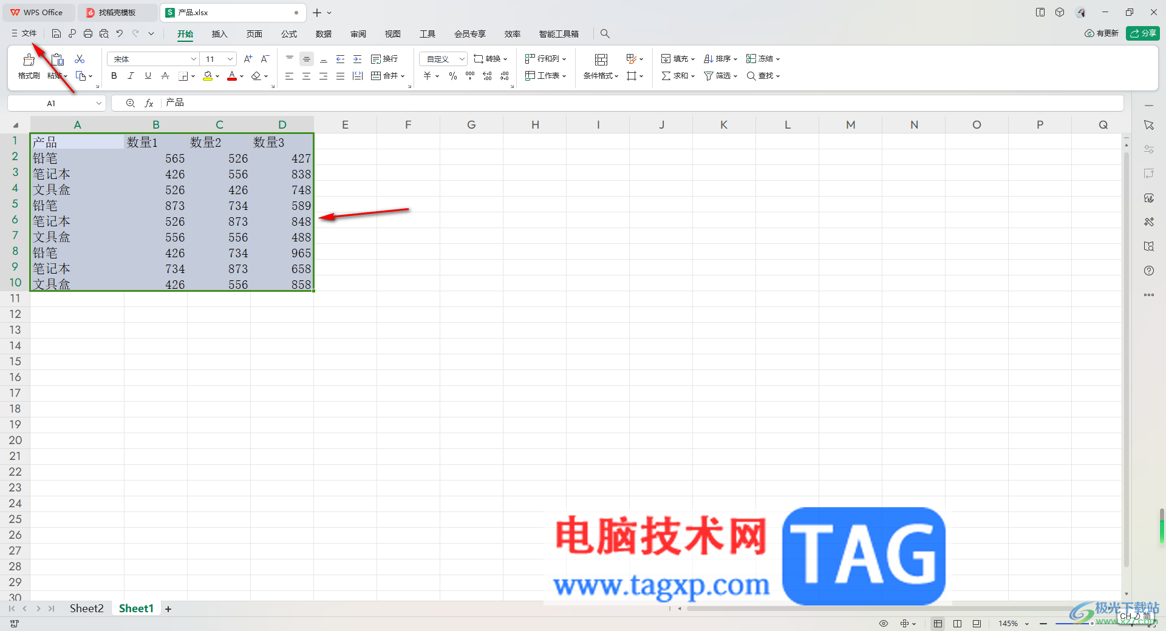Increase font size with A+ icon
This screenshot has width=1166, height=631.
pyautogui.click(x=248, y=59)
